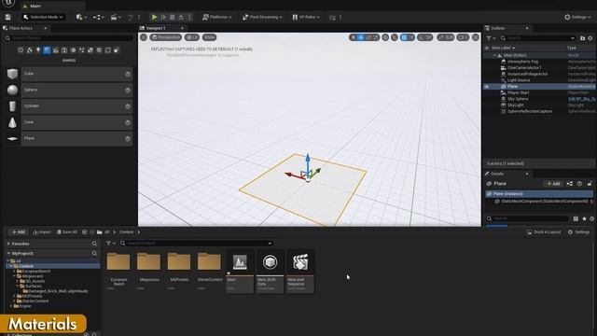Screen dimensions: 597x336
Task: Click the Stop playback button
Action: pyautogui.click(x=172, y=17)
